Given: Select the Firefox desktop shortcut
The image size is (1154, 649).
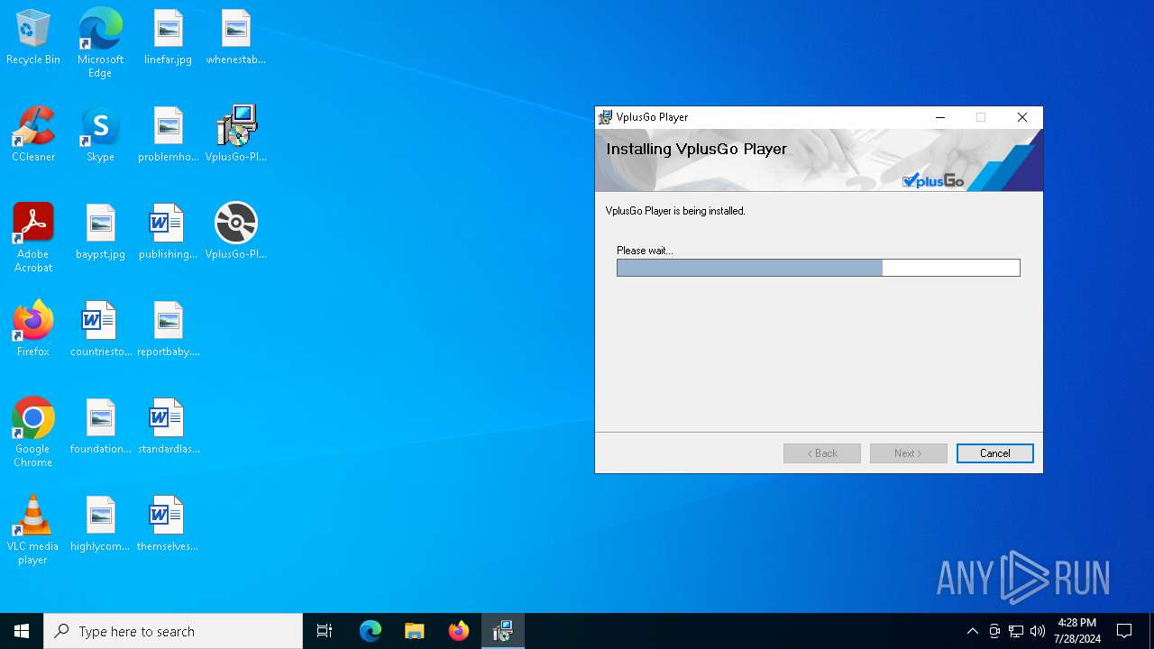Looking at the screenshot, I should pos(33,329).
